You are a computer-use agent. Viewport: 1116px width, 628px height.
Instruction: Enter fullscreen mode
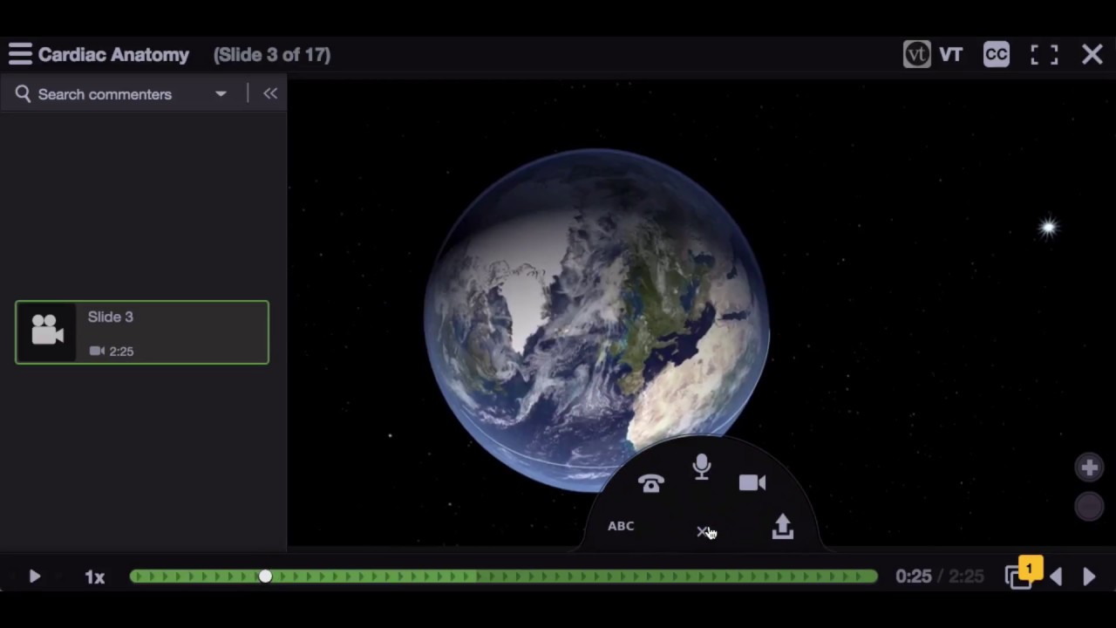(x=1044, y=55)
